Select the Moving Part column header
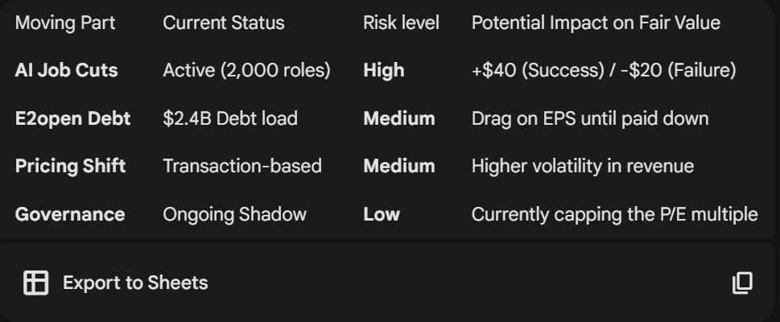Viewport: 780px width, 322px height. coord(65,23)
